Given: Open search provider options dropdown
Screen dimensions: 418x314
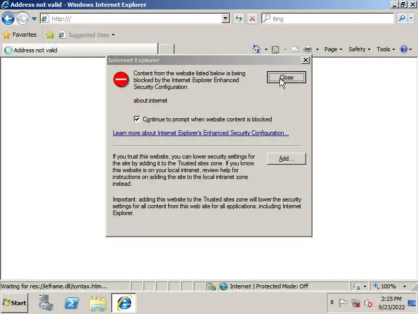Looking at the screenshot, I should click(x=411, y=18).
